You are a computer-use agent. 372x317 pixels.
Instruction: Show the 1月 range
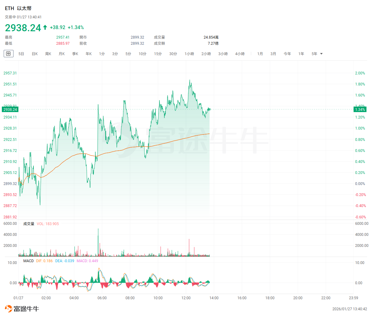click(260, 54)
